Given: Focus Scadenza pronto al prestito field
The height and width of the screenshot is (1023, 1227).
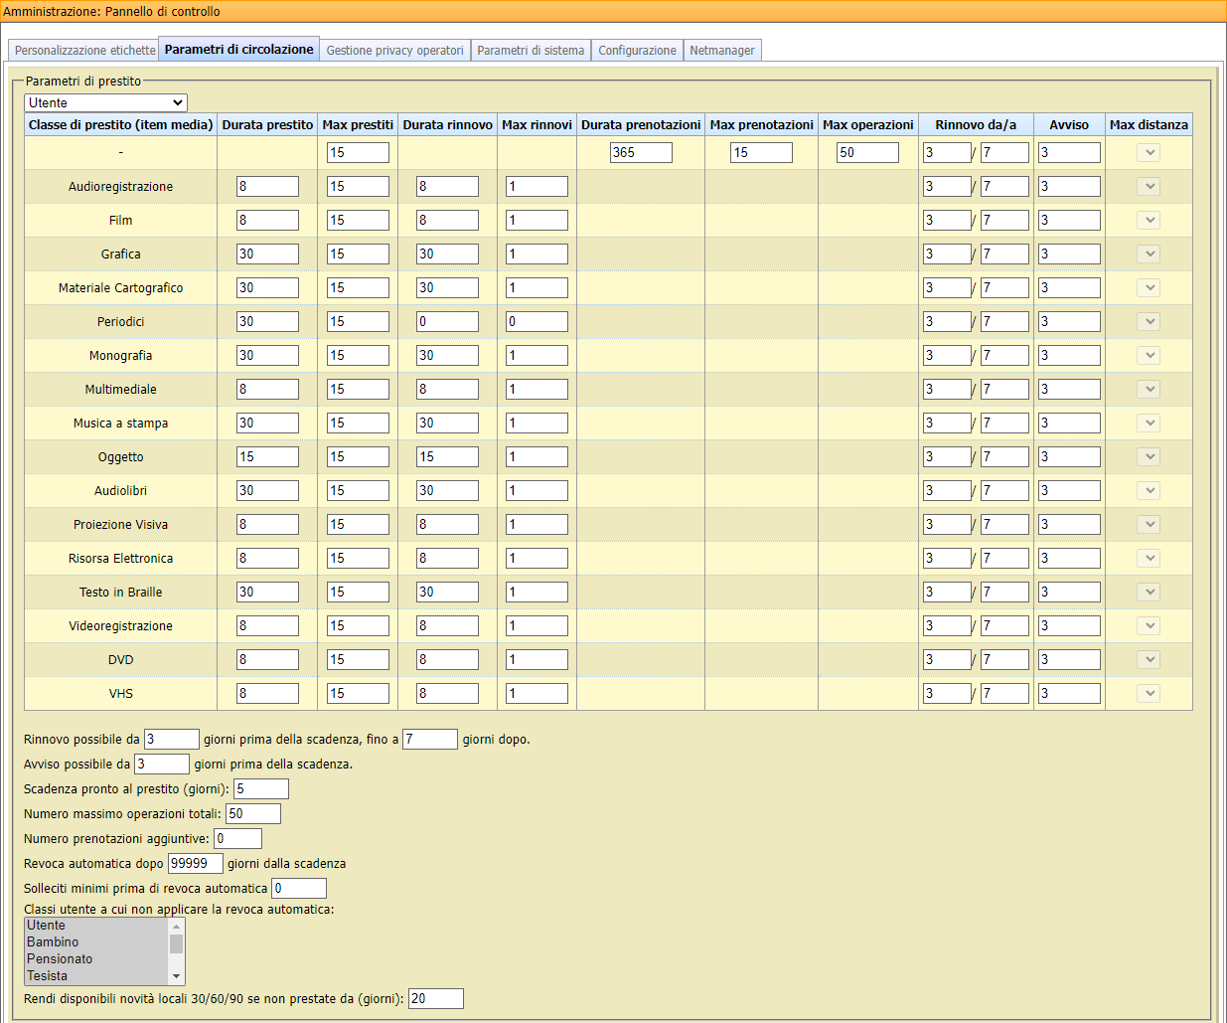Looking at the screenshot, I should coord(261,789).
